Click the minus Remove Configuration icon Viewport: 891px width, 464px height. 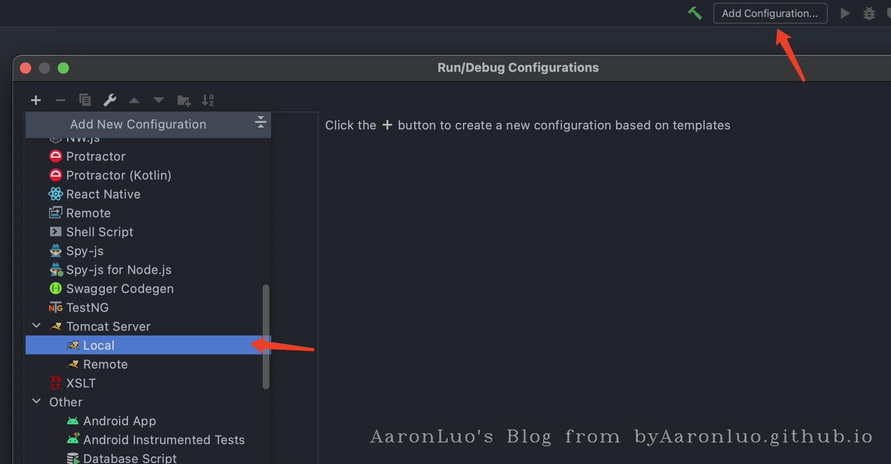pos(60,100)
